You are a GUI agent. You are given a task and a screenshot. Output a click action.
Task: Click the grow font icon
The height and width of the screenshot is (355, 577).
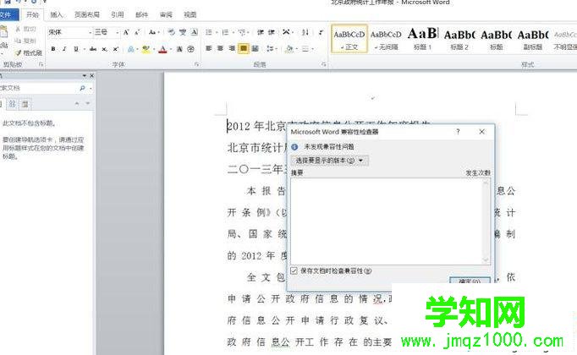coord(126,32)
